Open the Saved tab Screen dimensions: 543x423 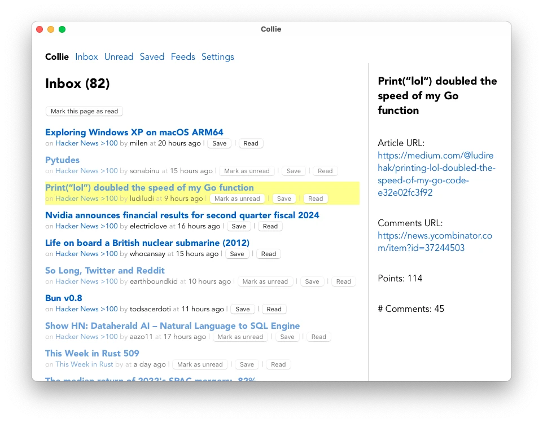[152, 57]
